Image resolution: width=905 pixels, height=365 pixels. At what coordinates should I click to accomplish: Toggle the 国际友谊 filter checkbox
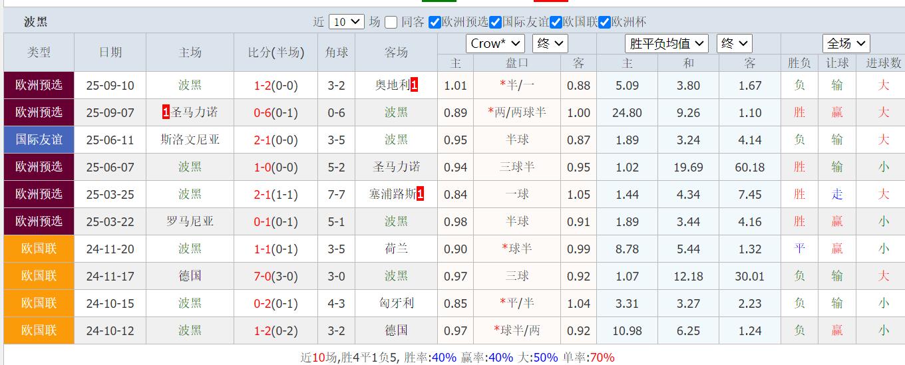tap(495, 22)
